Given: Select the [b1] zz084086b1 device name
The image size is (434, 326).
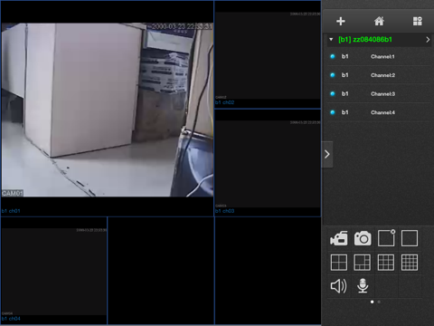Looking at the screenshot, I should pyautogui.click(x=365, y=40).
